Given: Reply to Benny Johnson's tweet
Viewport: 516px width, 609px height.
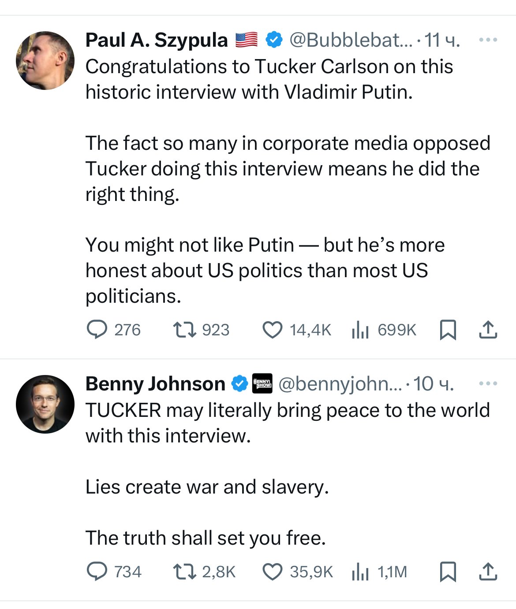Looking at the screenshot, I should (x=97, y=572).
